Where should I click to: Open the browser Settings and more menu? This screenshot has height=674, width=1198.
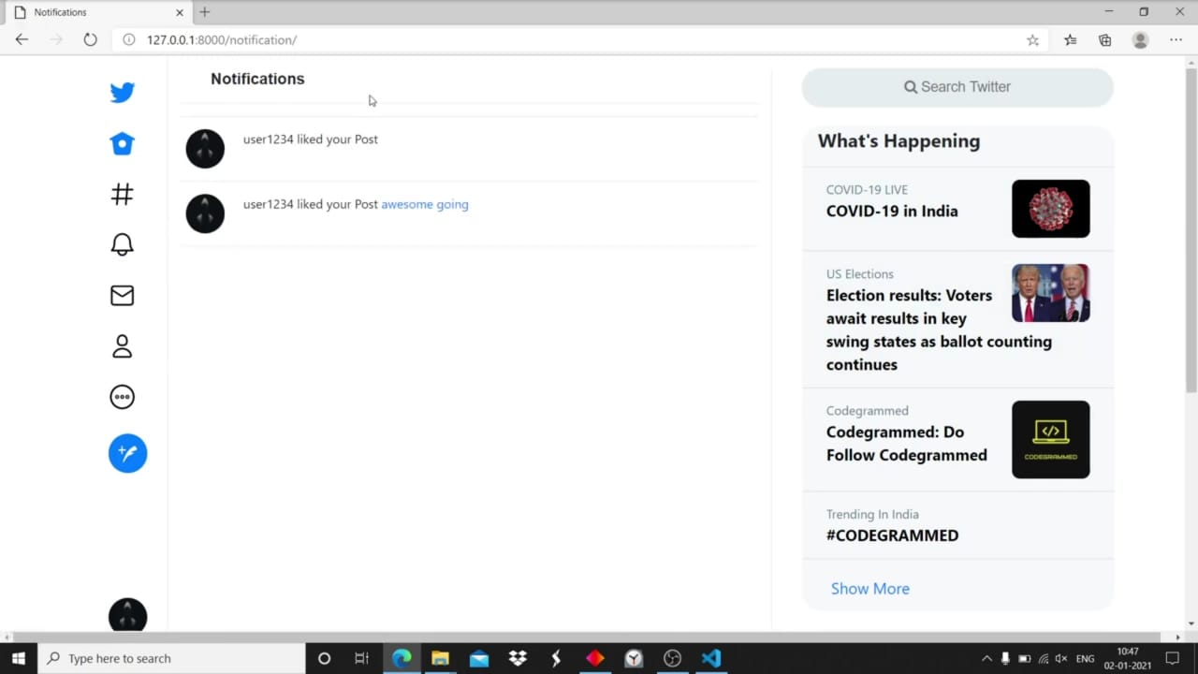(1176, 40)
